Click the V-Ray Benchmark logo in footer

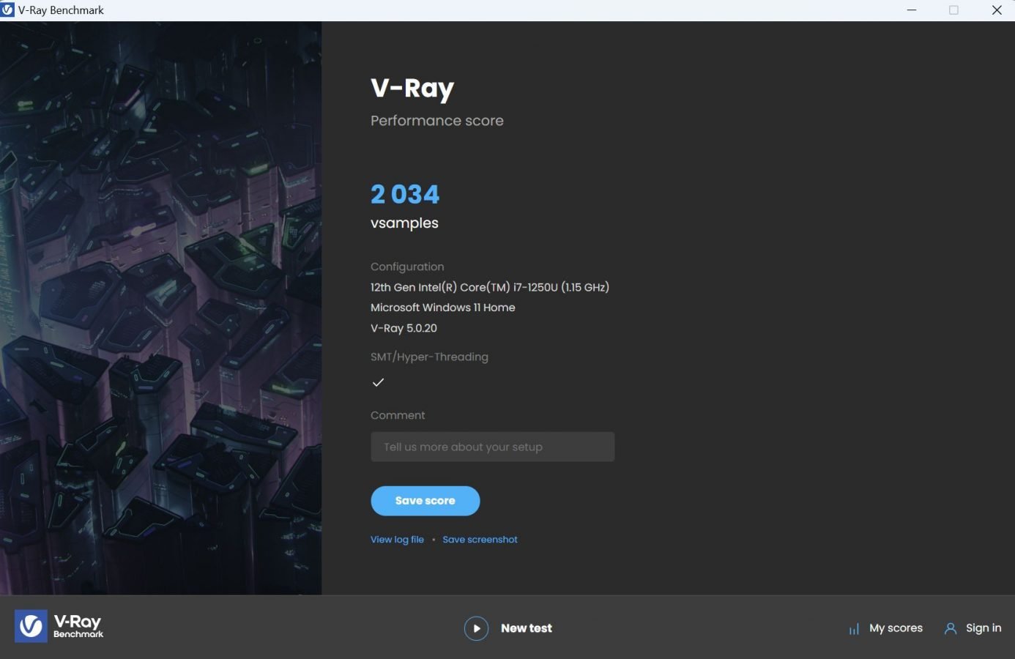point(59,626)
